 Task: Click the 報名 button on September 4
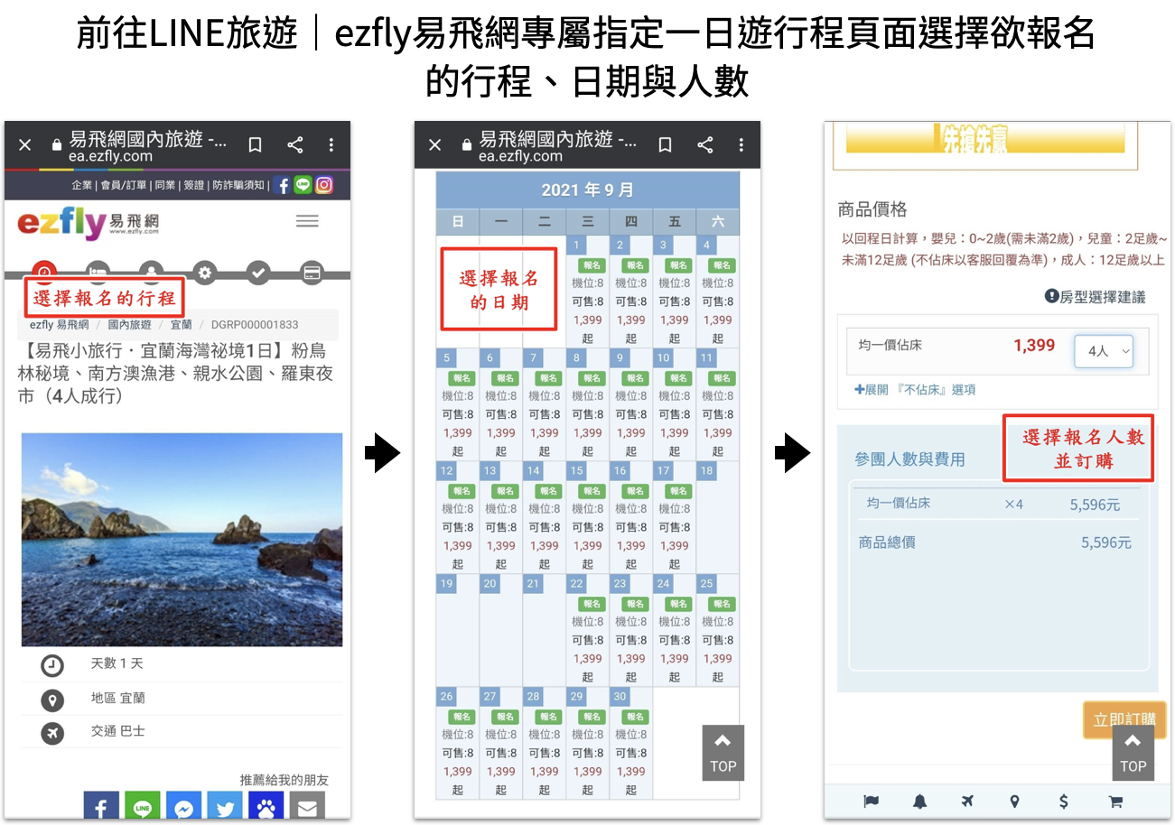click(x=722, y=265)
